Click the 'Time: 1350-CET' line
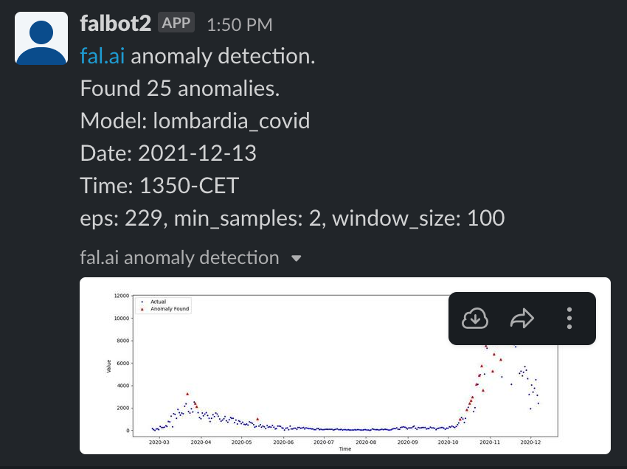 pos(159,186)
